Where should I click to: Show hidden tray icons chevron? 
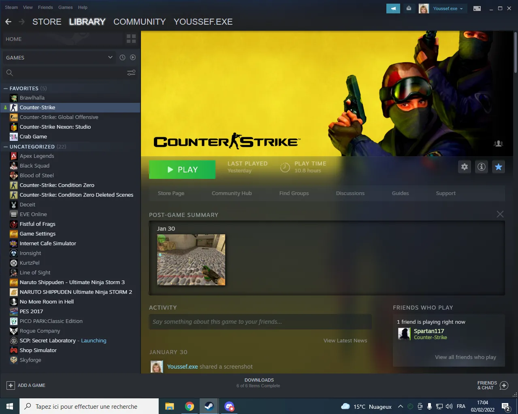tap(400, 406)
